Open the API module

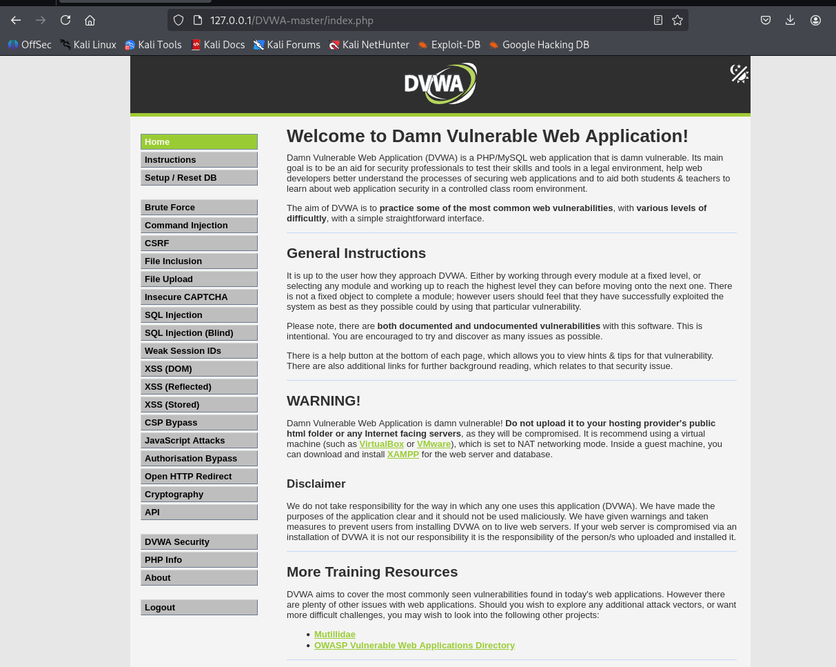(x=199, y=512)
